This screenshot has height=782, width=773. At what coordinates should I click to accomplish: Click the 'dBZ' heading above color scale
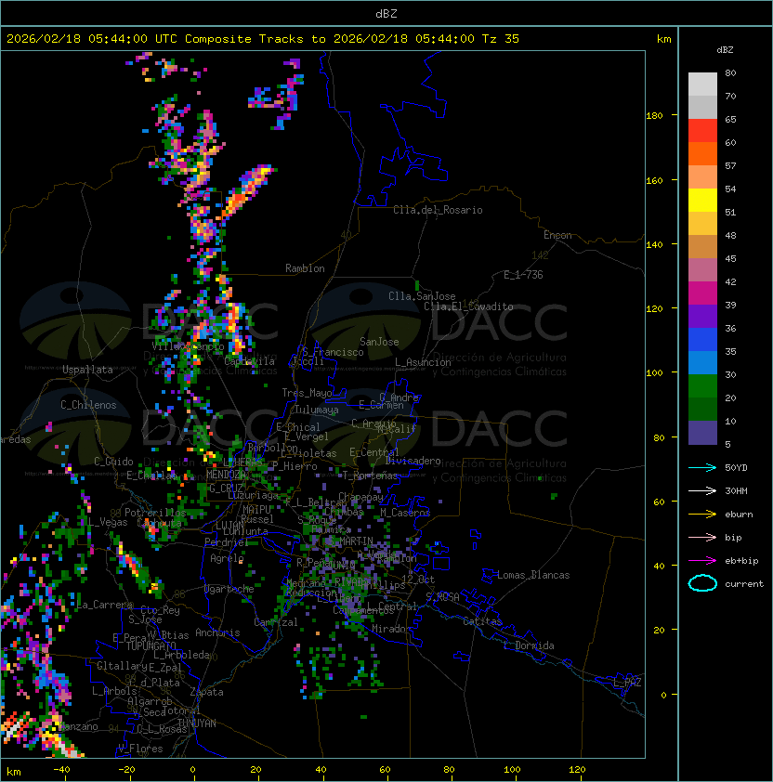point(725,50)
